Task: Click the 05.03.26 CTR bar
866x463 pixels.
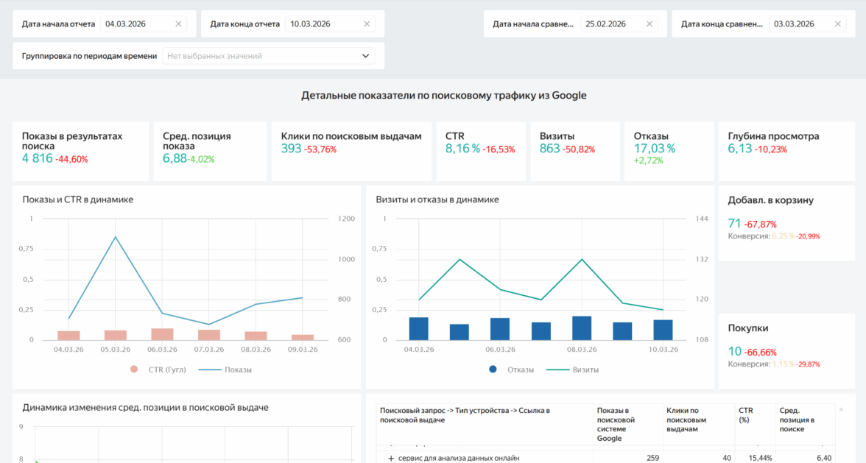Action: pyautogui.click(x=116, y=335)
